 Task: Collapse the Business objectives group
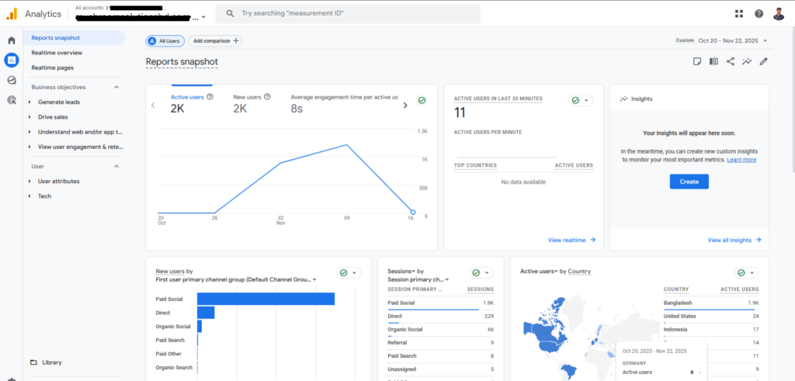pos(116,87)
